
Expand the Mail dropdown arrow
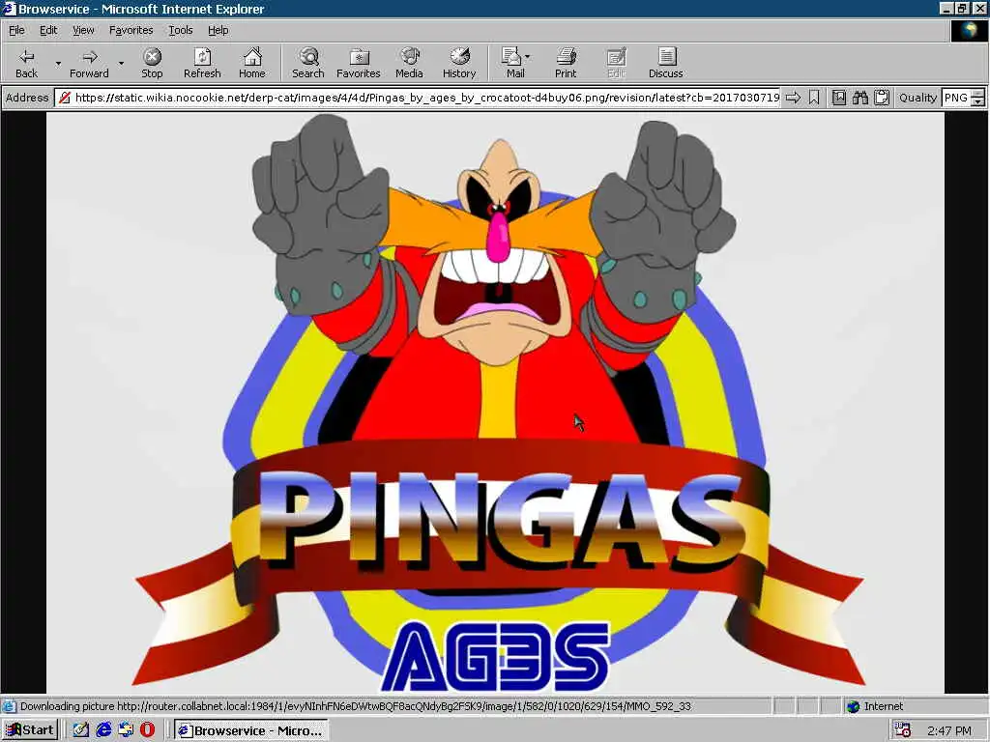coord(528,57)
